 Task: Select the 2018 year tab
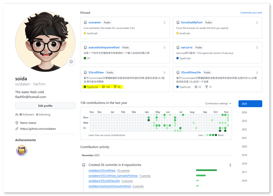coord(244,163)
